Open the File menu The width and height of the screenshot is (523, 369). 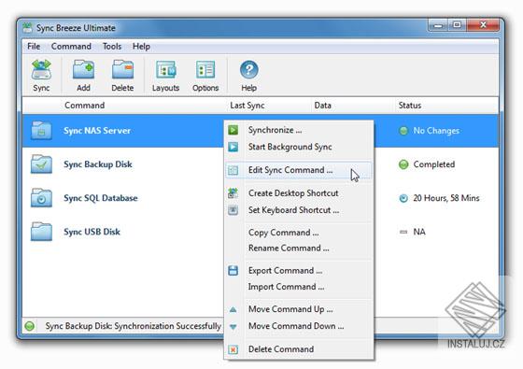(34, 47)
